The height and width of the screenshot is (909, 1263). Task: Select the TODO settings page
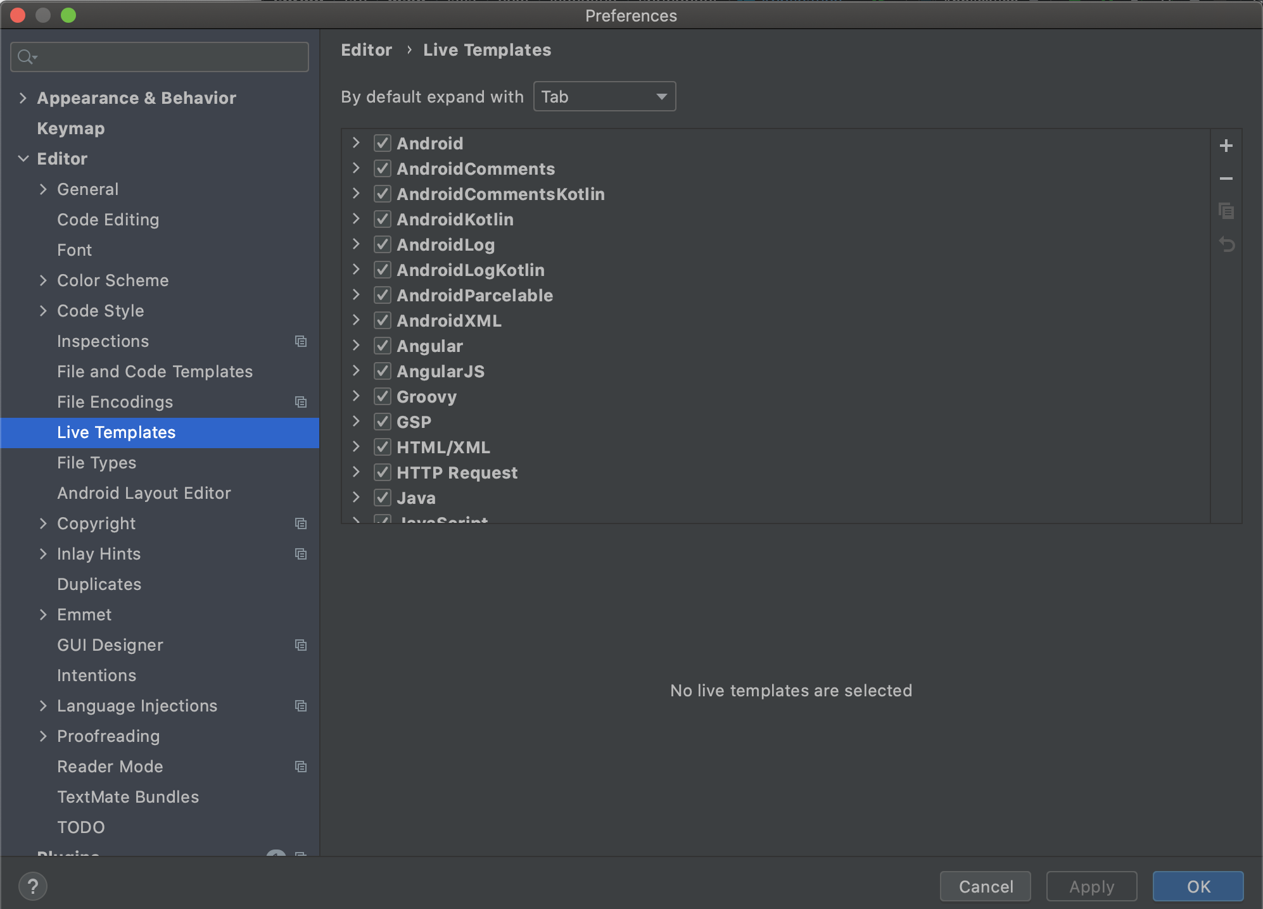(x=81, y=827)
